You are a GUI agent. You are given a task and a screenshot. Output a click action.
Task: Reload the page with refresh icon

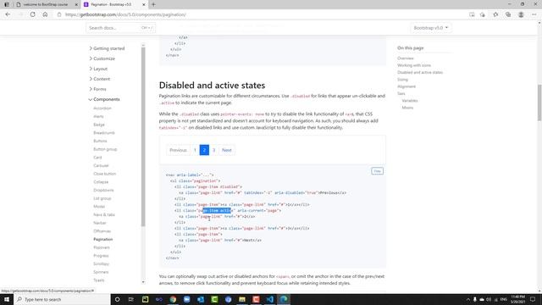click(32, 14)
